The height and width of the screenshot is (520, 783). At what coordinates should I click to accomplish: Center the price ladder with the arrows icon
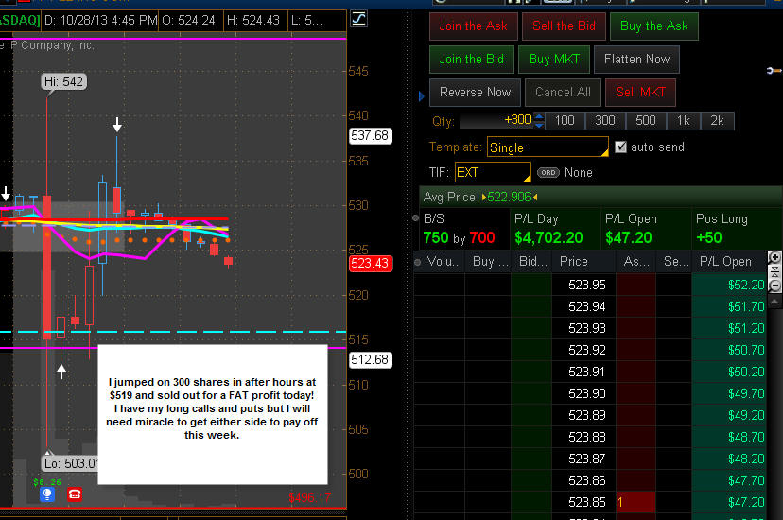click(774, 272)
